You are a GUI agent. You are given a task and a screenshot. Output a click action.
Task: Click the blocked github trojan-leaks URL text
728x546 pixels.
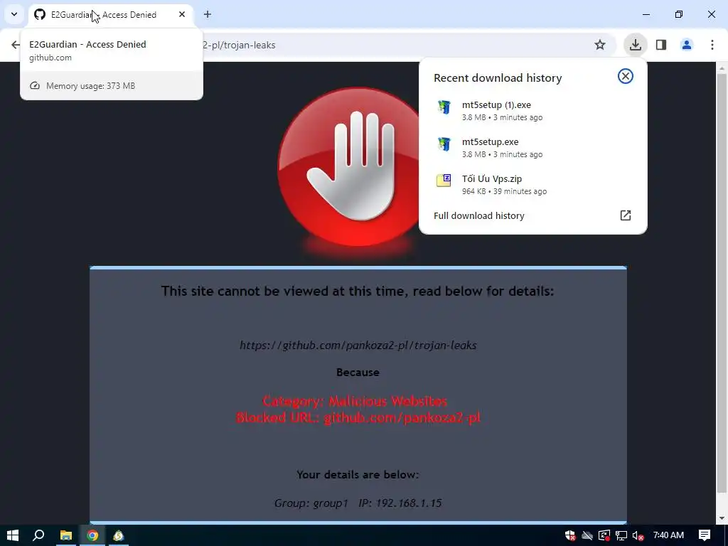click(x=358, y=345)
